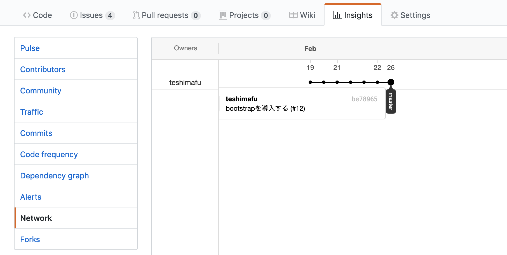Open the Dependency graph page

(55, 176)
